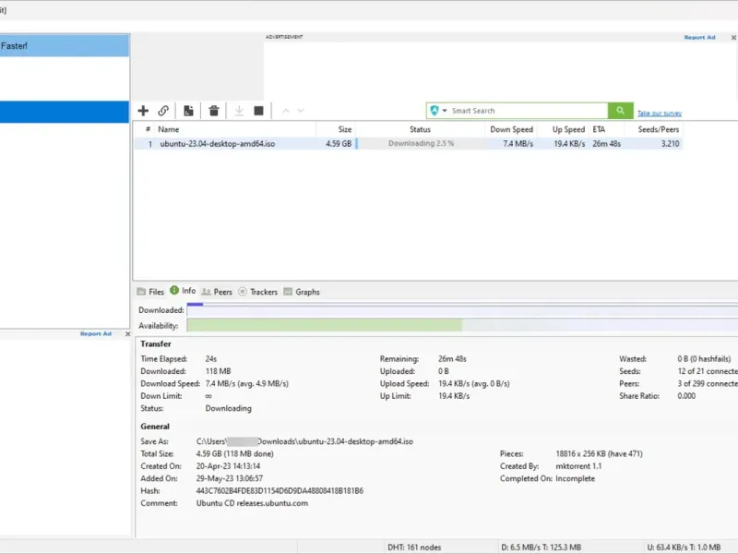
Task: Click the Share Ratio value 0.000
Action: 686,396
